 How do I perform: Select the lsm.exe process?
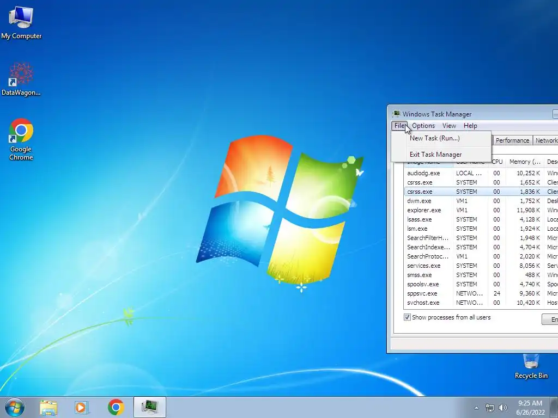(x=481, y=229)
